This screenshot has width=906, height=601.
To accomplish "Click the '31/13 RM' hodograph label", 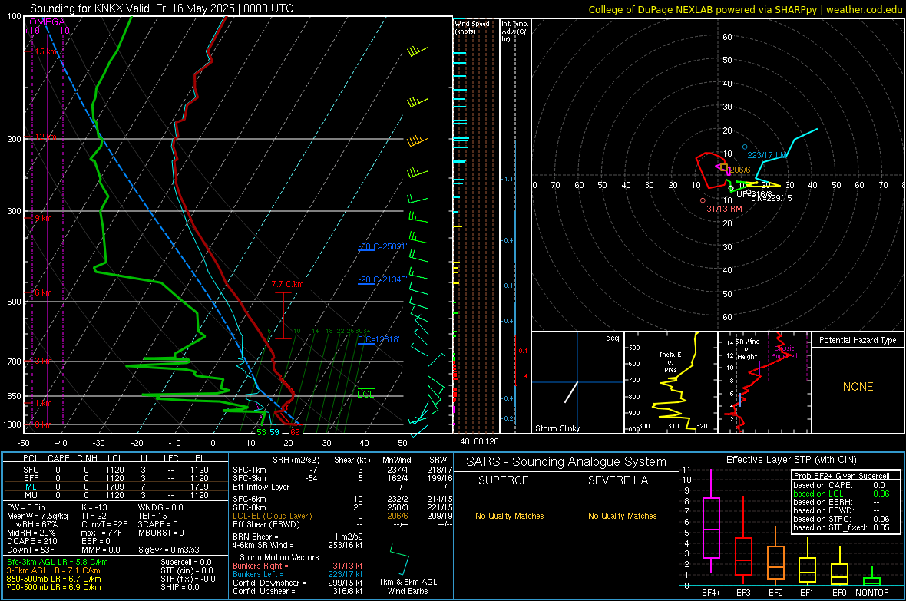I will (724, 209).
